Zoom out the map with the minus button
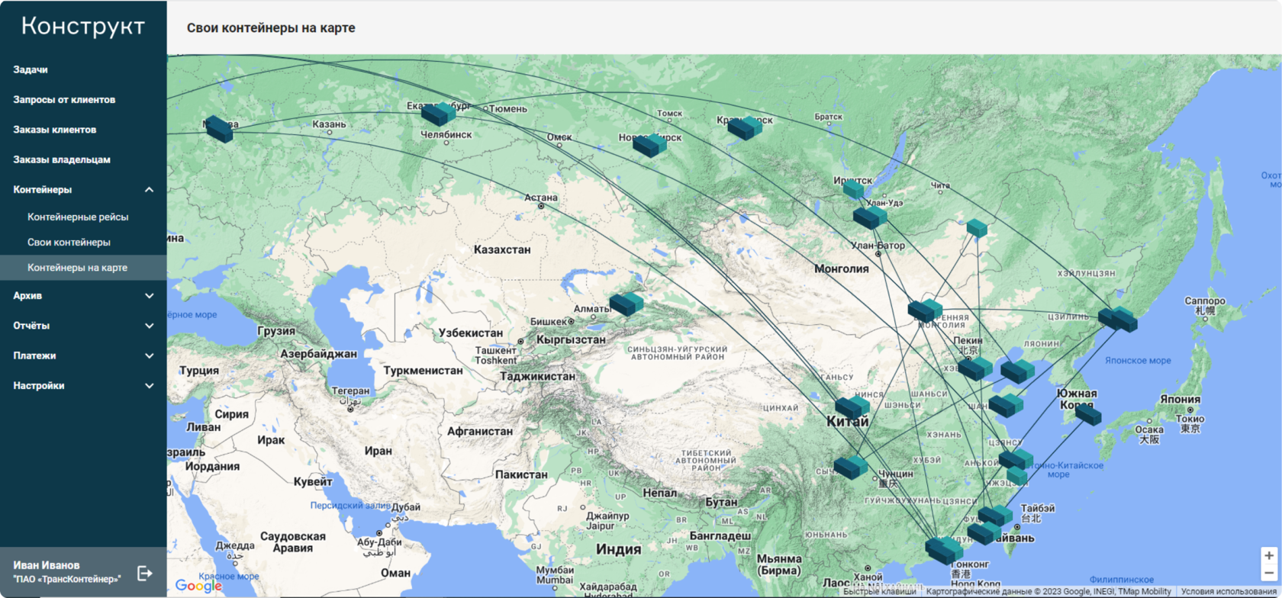1282x598 pixels. [1268, 573]
